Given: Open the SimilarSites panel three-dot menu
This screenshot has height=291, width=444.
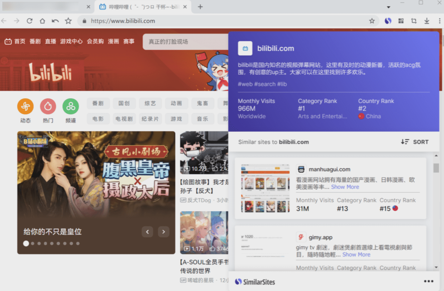Looking at the screenshot, I should coord(429,281).
